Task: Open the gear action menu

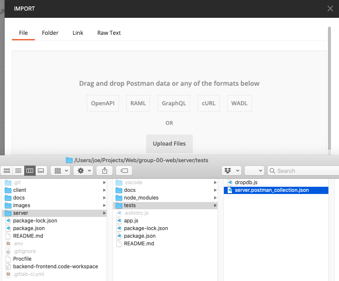Action: [x=83, y=171]
